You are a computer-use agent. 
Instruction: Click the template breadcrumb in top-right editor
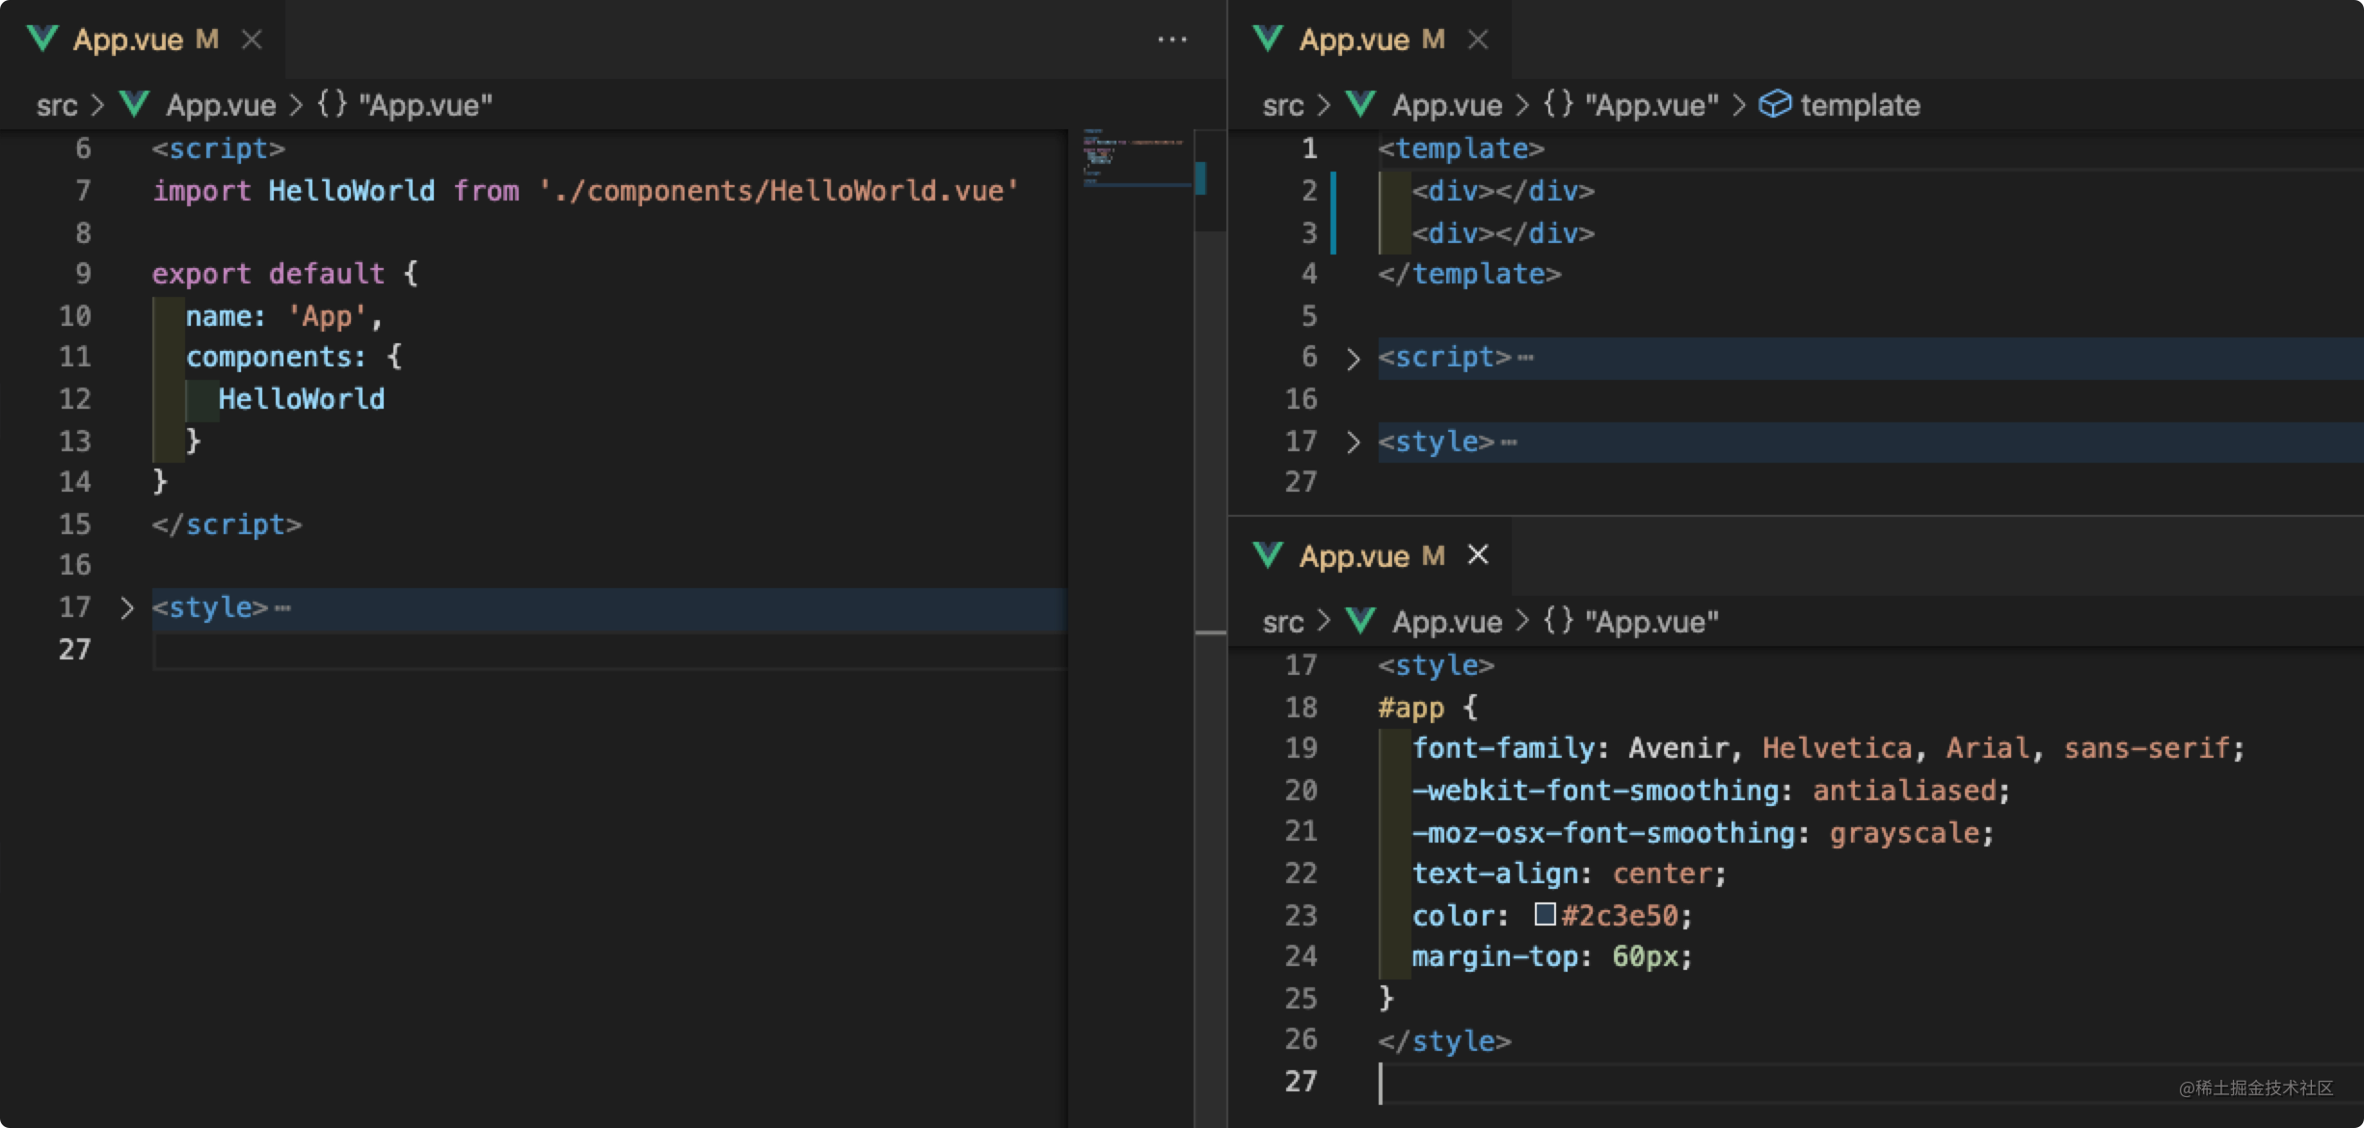(1859, 105)
